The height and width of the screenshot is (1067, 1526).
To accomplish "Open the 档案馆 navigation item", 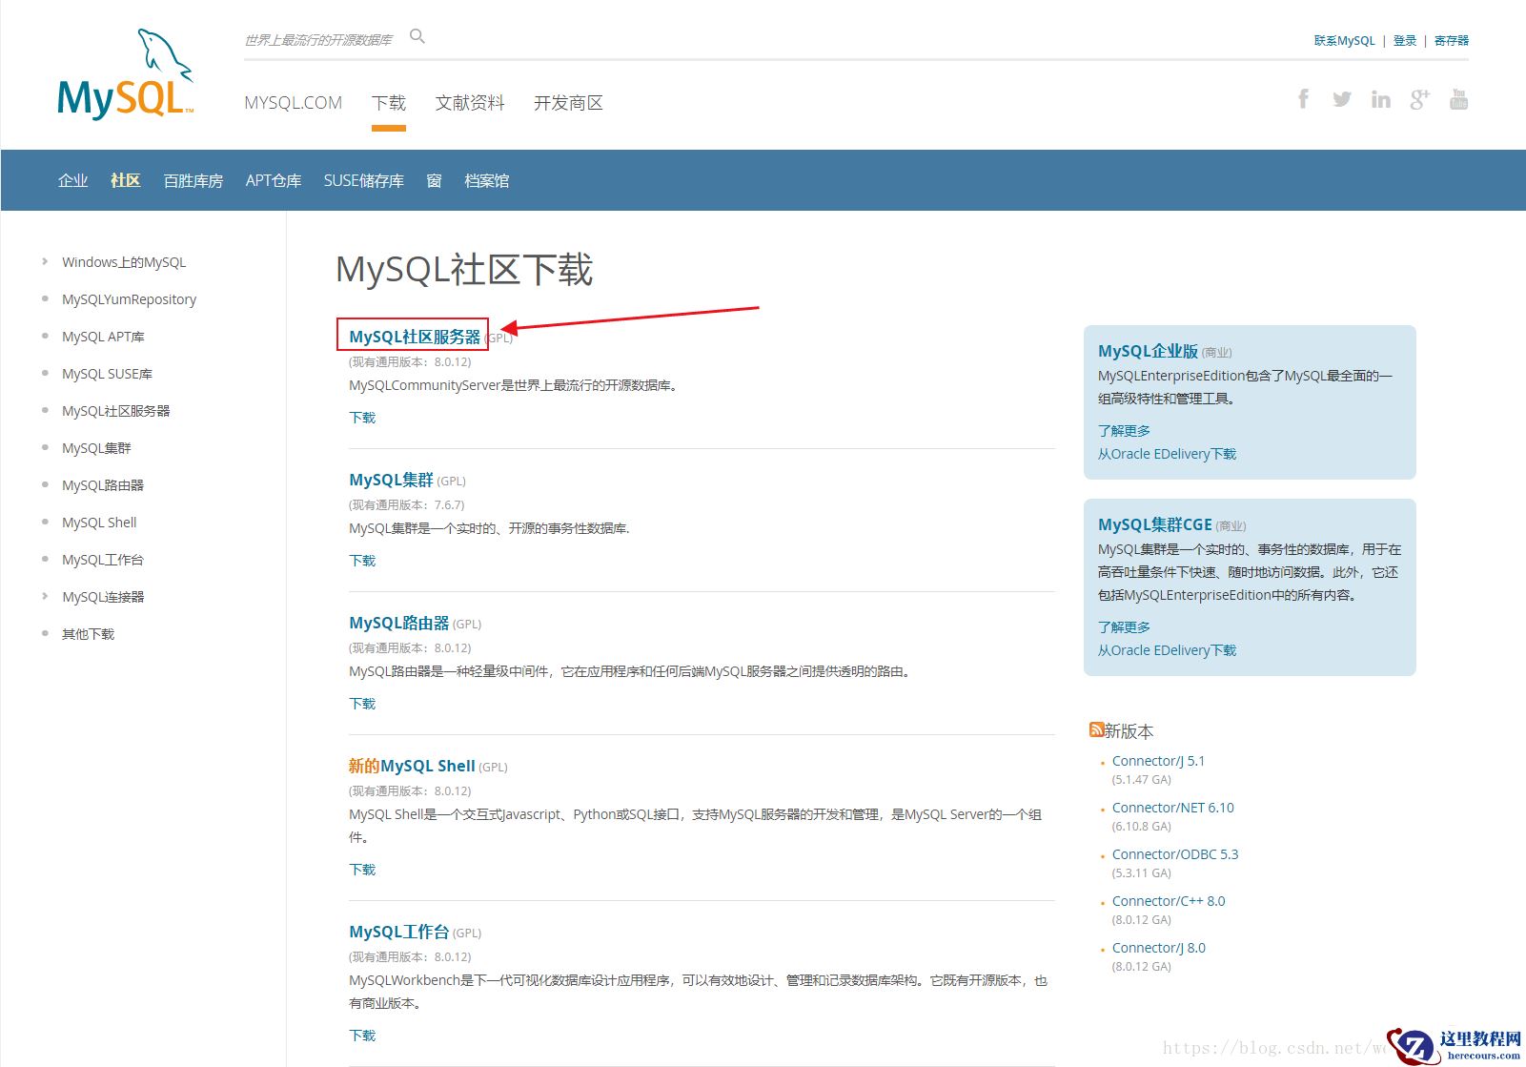I will 486,180.
